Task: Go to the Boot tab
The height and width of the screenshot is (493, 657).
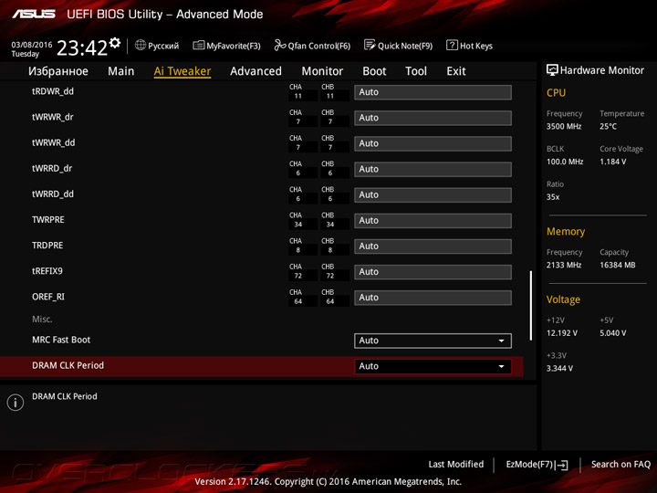Action: tap(374, 71)
